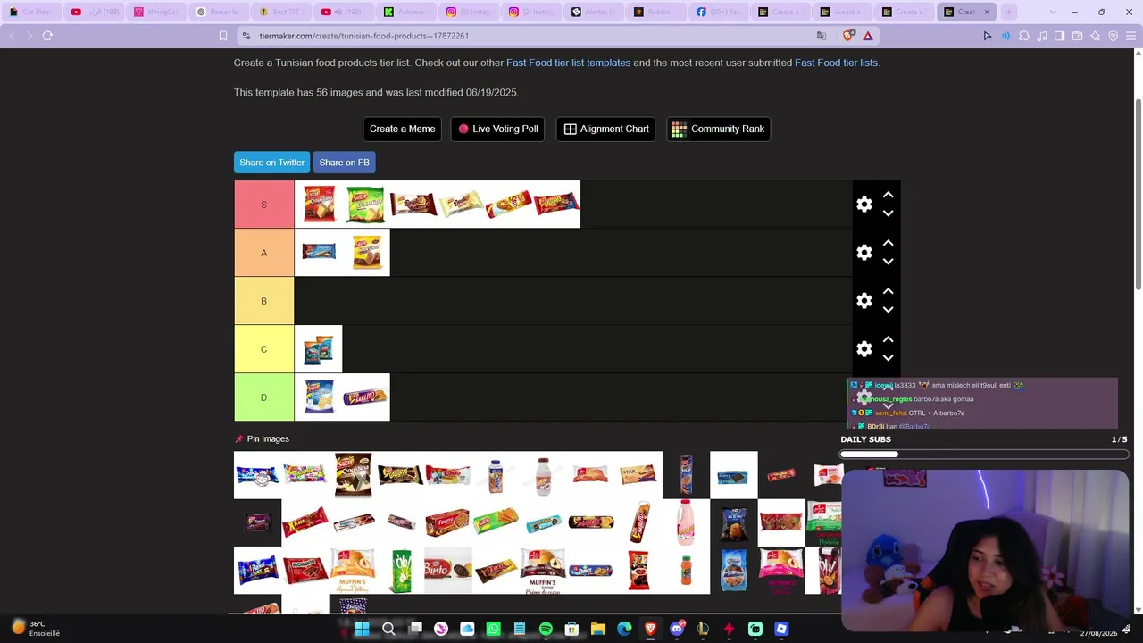Pick the Binto biscuit image
This screenshot has height=643, width=1143.
pos(447,571)
